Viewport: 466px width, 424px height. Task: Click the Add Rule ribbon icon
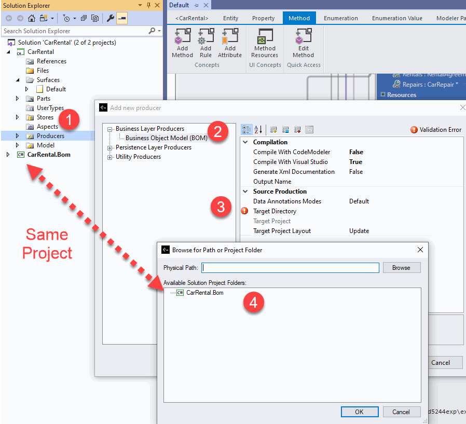point(205,43)
